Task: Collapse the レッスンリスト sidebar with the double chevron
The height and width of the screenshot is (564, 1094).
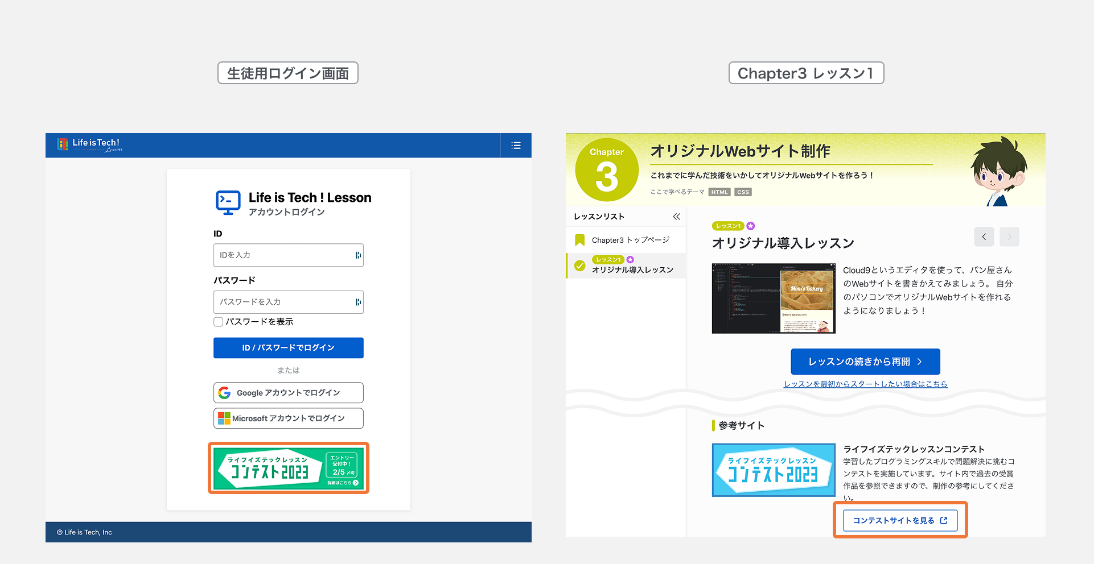Action: (x=676, y=217)
